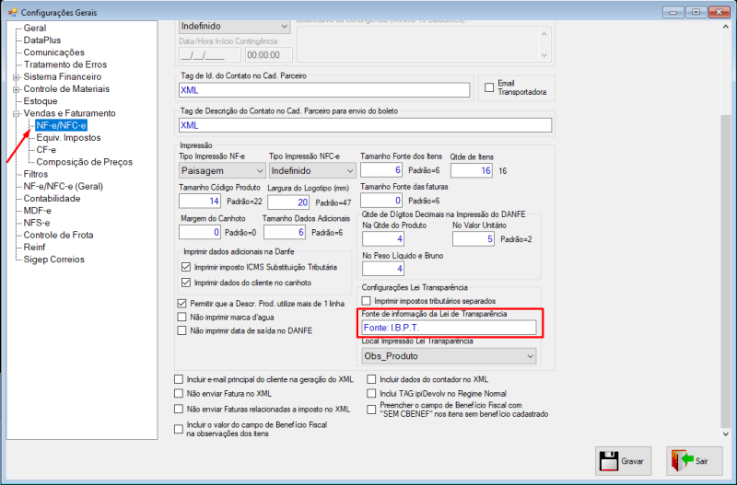Check Inclui TAG ipiDevolv no Regime Normal
This screenshot has height=485, width=737.
click(x=372, y=393)
